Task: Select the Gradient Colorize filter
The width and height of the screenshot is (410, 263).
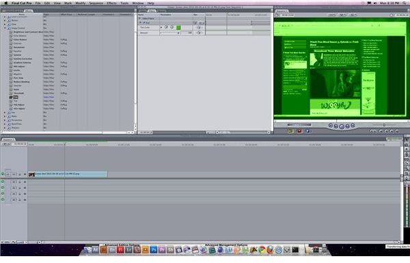Action: pyautogui.click(x=23, y=63)
